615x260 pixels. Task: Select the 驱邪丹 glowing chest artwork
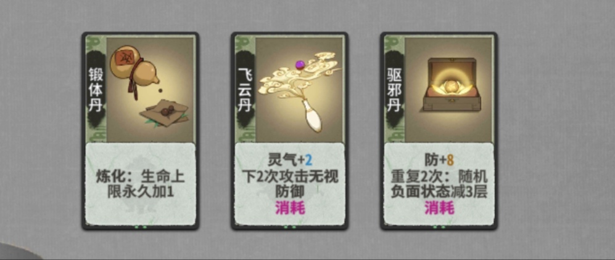coord(448,90)
